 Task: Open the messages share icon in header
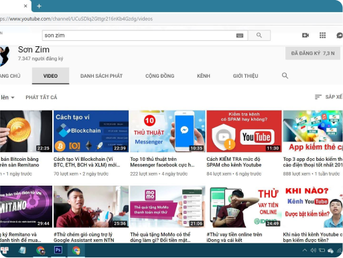[340, 35]
